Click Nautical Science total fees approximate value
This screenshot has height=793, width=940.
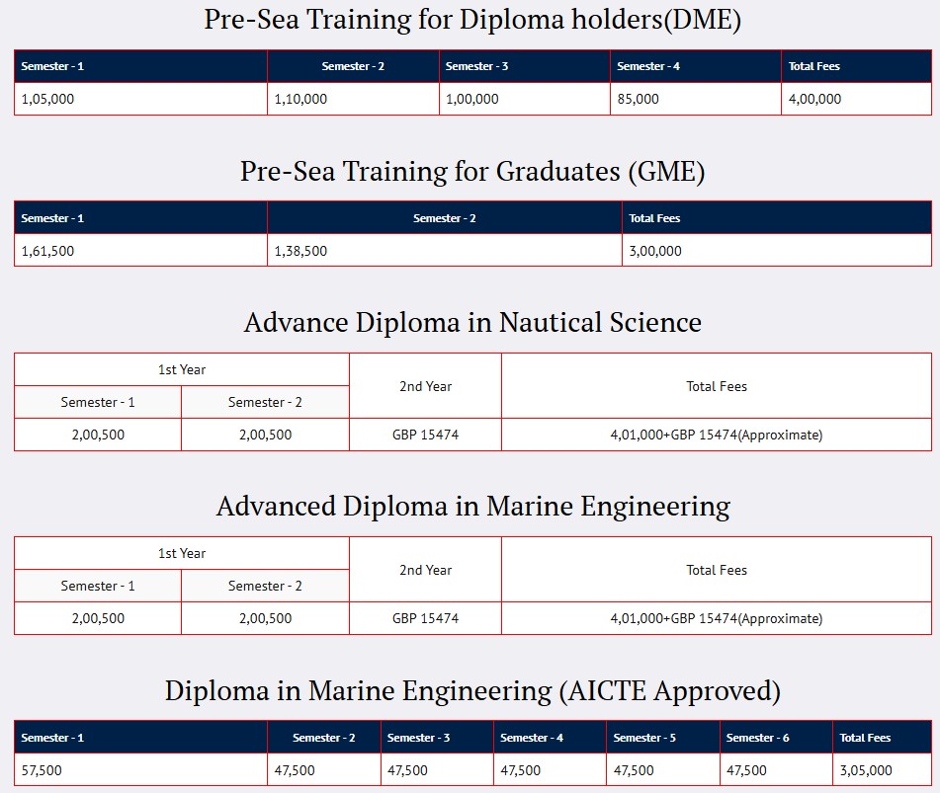(x=717, y=435)
